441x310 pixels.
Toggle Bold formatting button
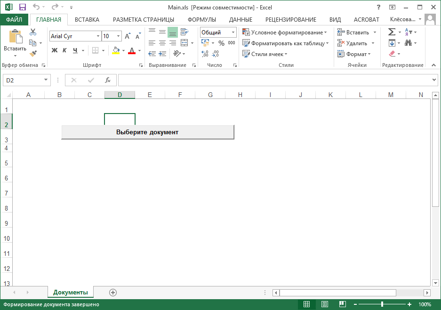click(54, 50)
